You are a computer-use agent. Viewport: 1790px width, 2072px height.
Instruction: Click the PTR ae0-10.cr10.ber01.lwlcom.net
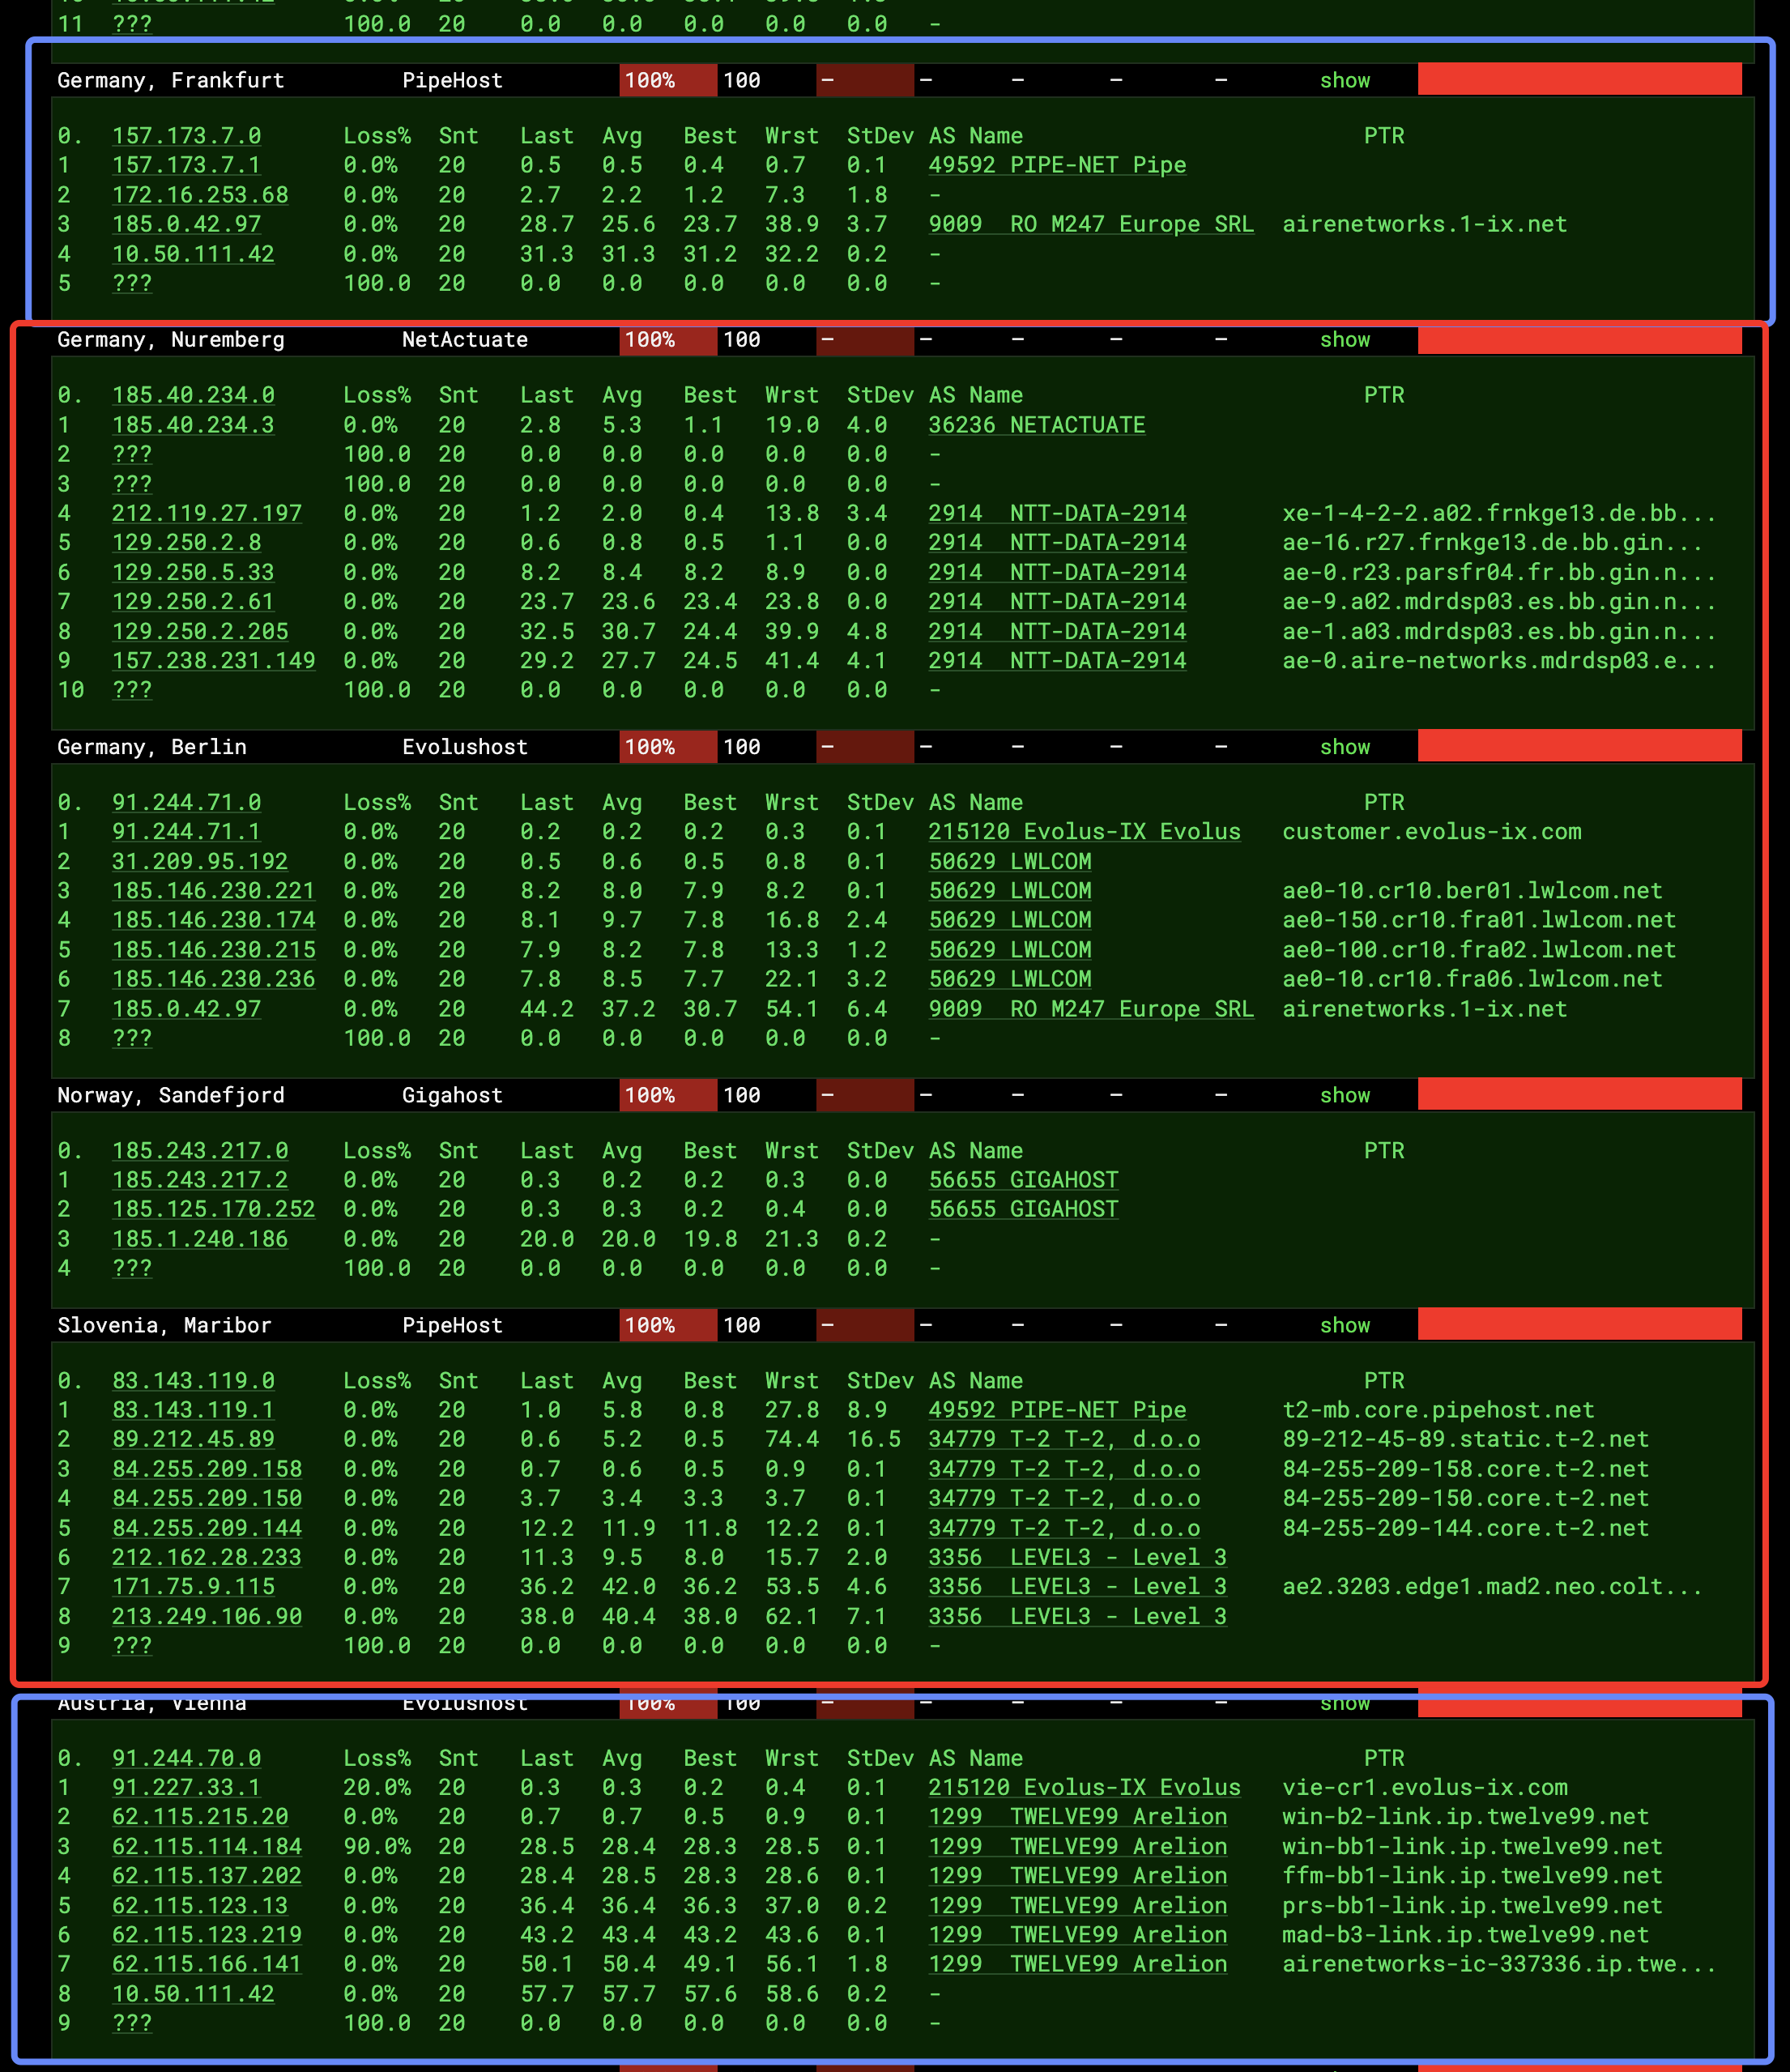point(1472,890)
